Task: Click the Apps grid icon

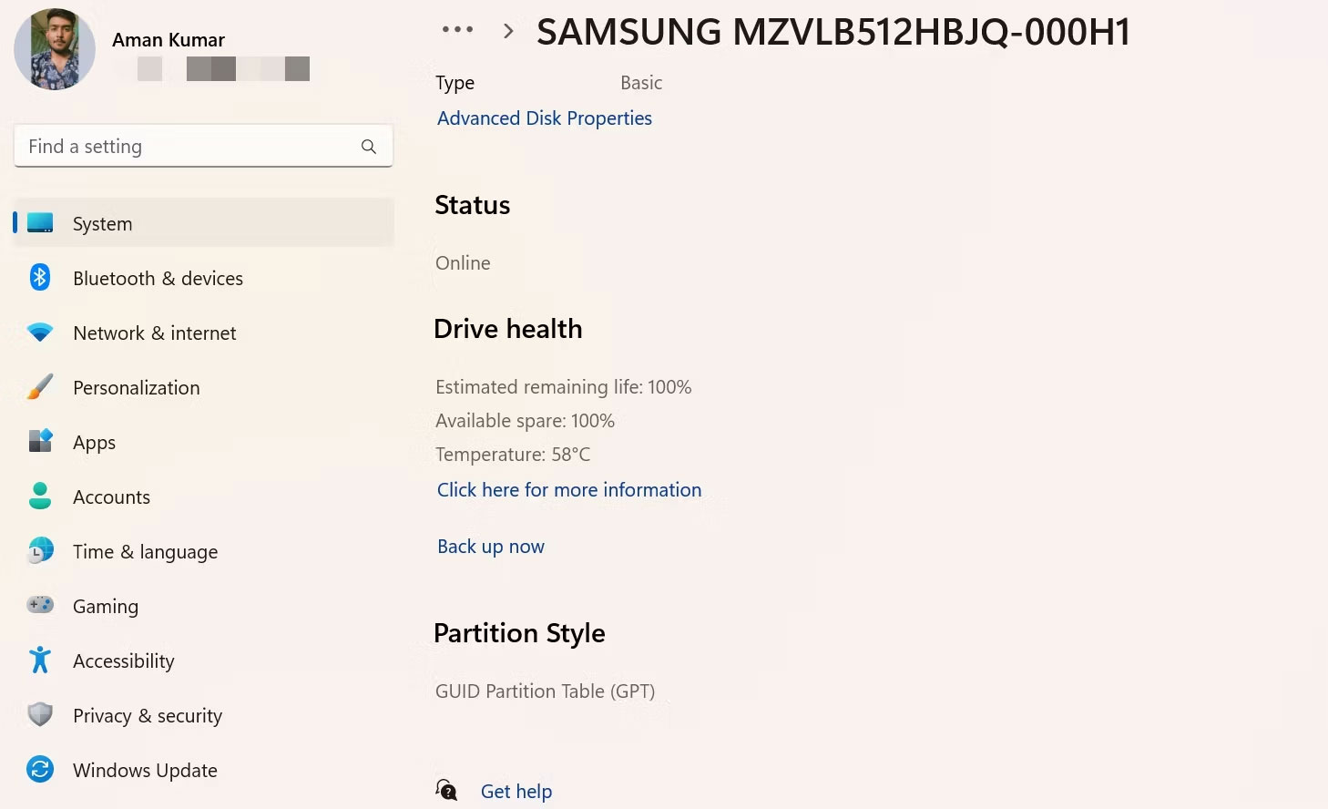Action: (x=40, y=441)
